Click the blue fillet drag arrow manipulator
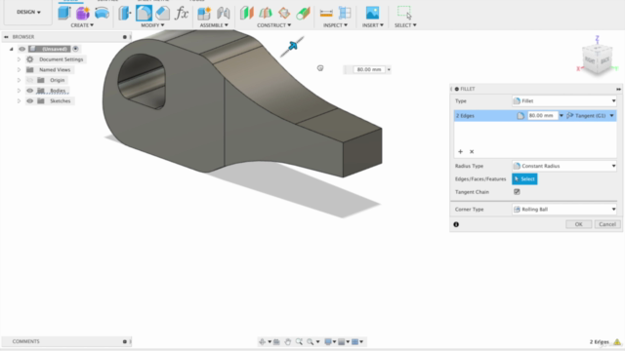The width and height of the screenshot is (625, 351). tap(293, 46)
